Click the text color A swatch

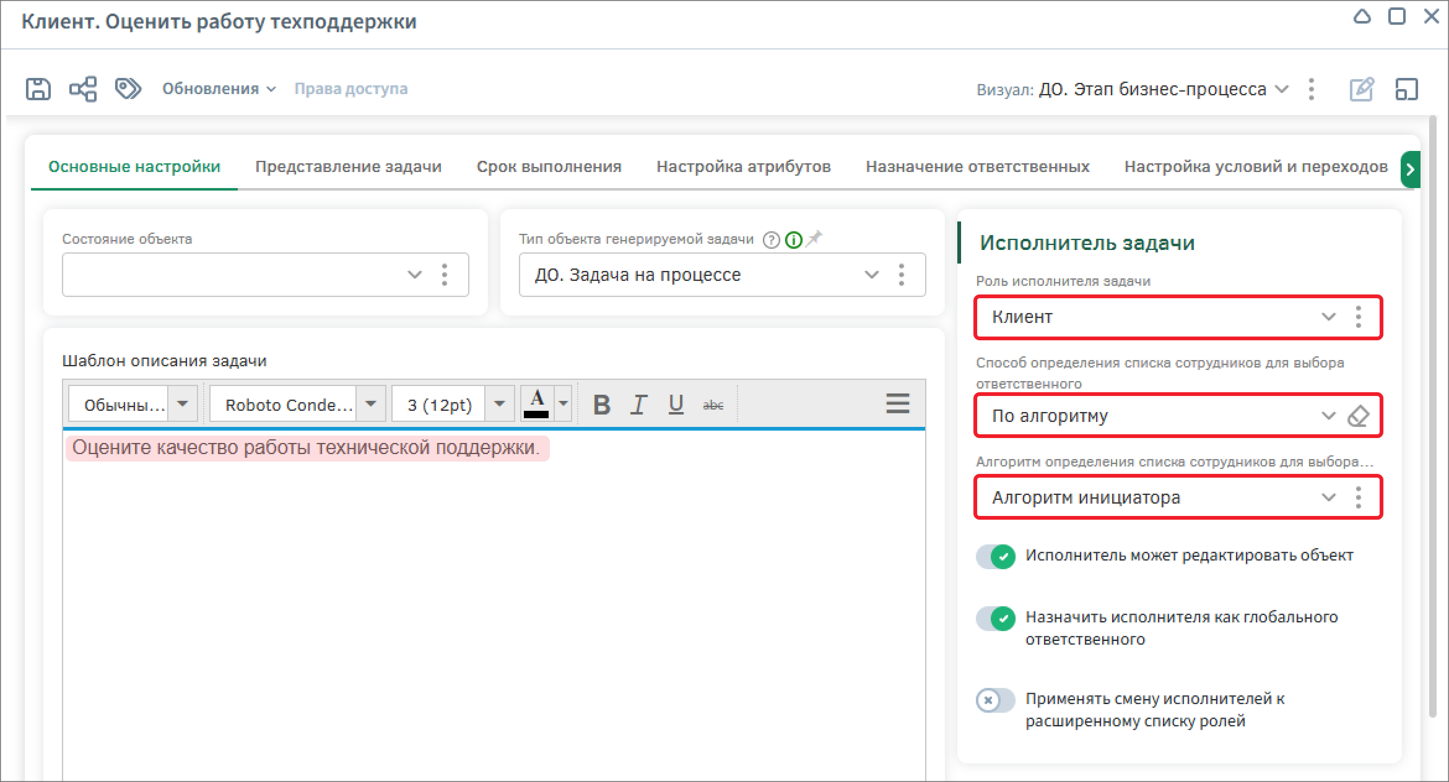(x=537, y=405)
